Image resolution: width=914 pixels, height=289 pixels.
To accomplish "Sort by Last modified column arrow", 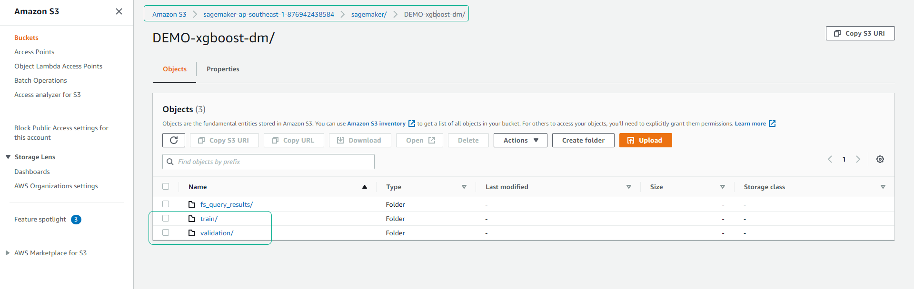I will 629,187.
